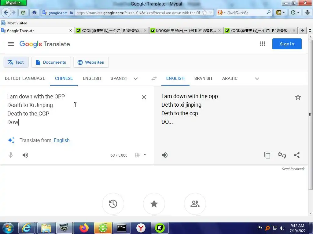Listen to the source text
Image resolution: width=313 pixels, height=234 pixels.
(x=25, y=155)
